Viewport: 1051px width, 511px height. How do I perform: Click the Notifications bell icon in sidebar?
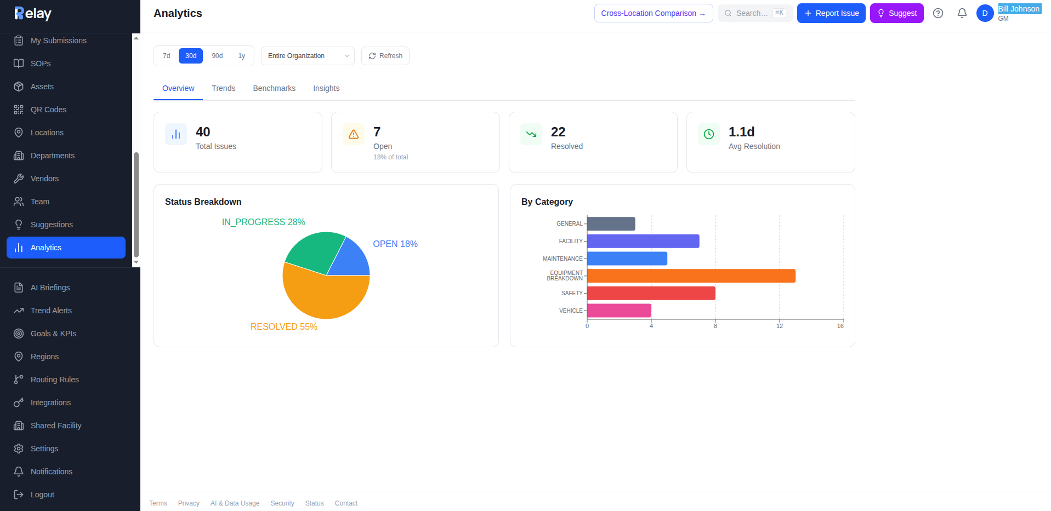[x=19, y=472]
